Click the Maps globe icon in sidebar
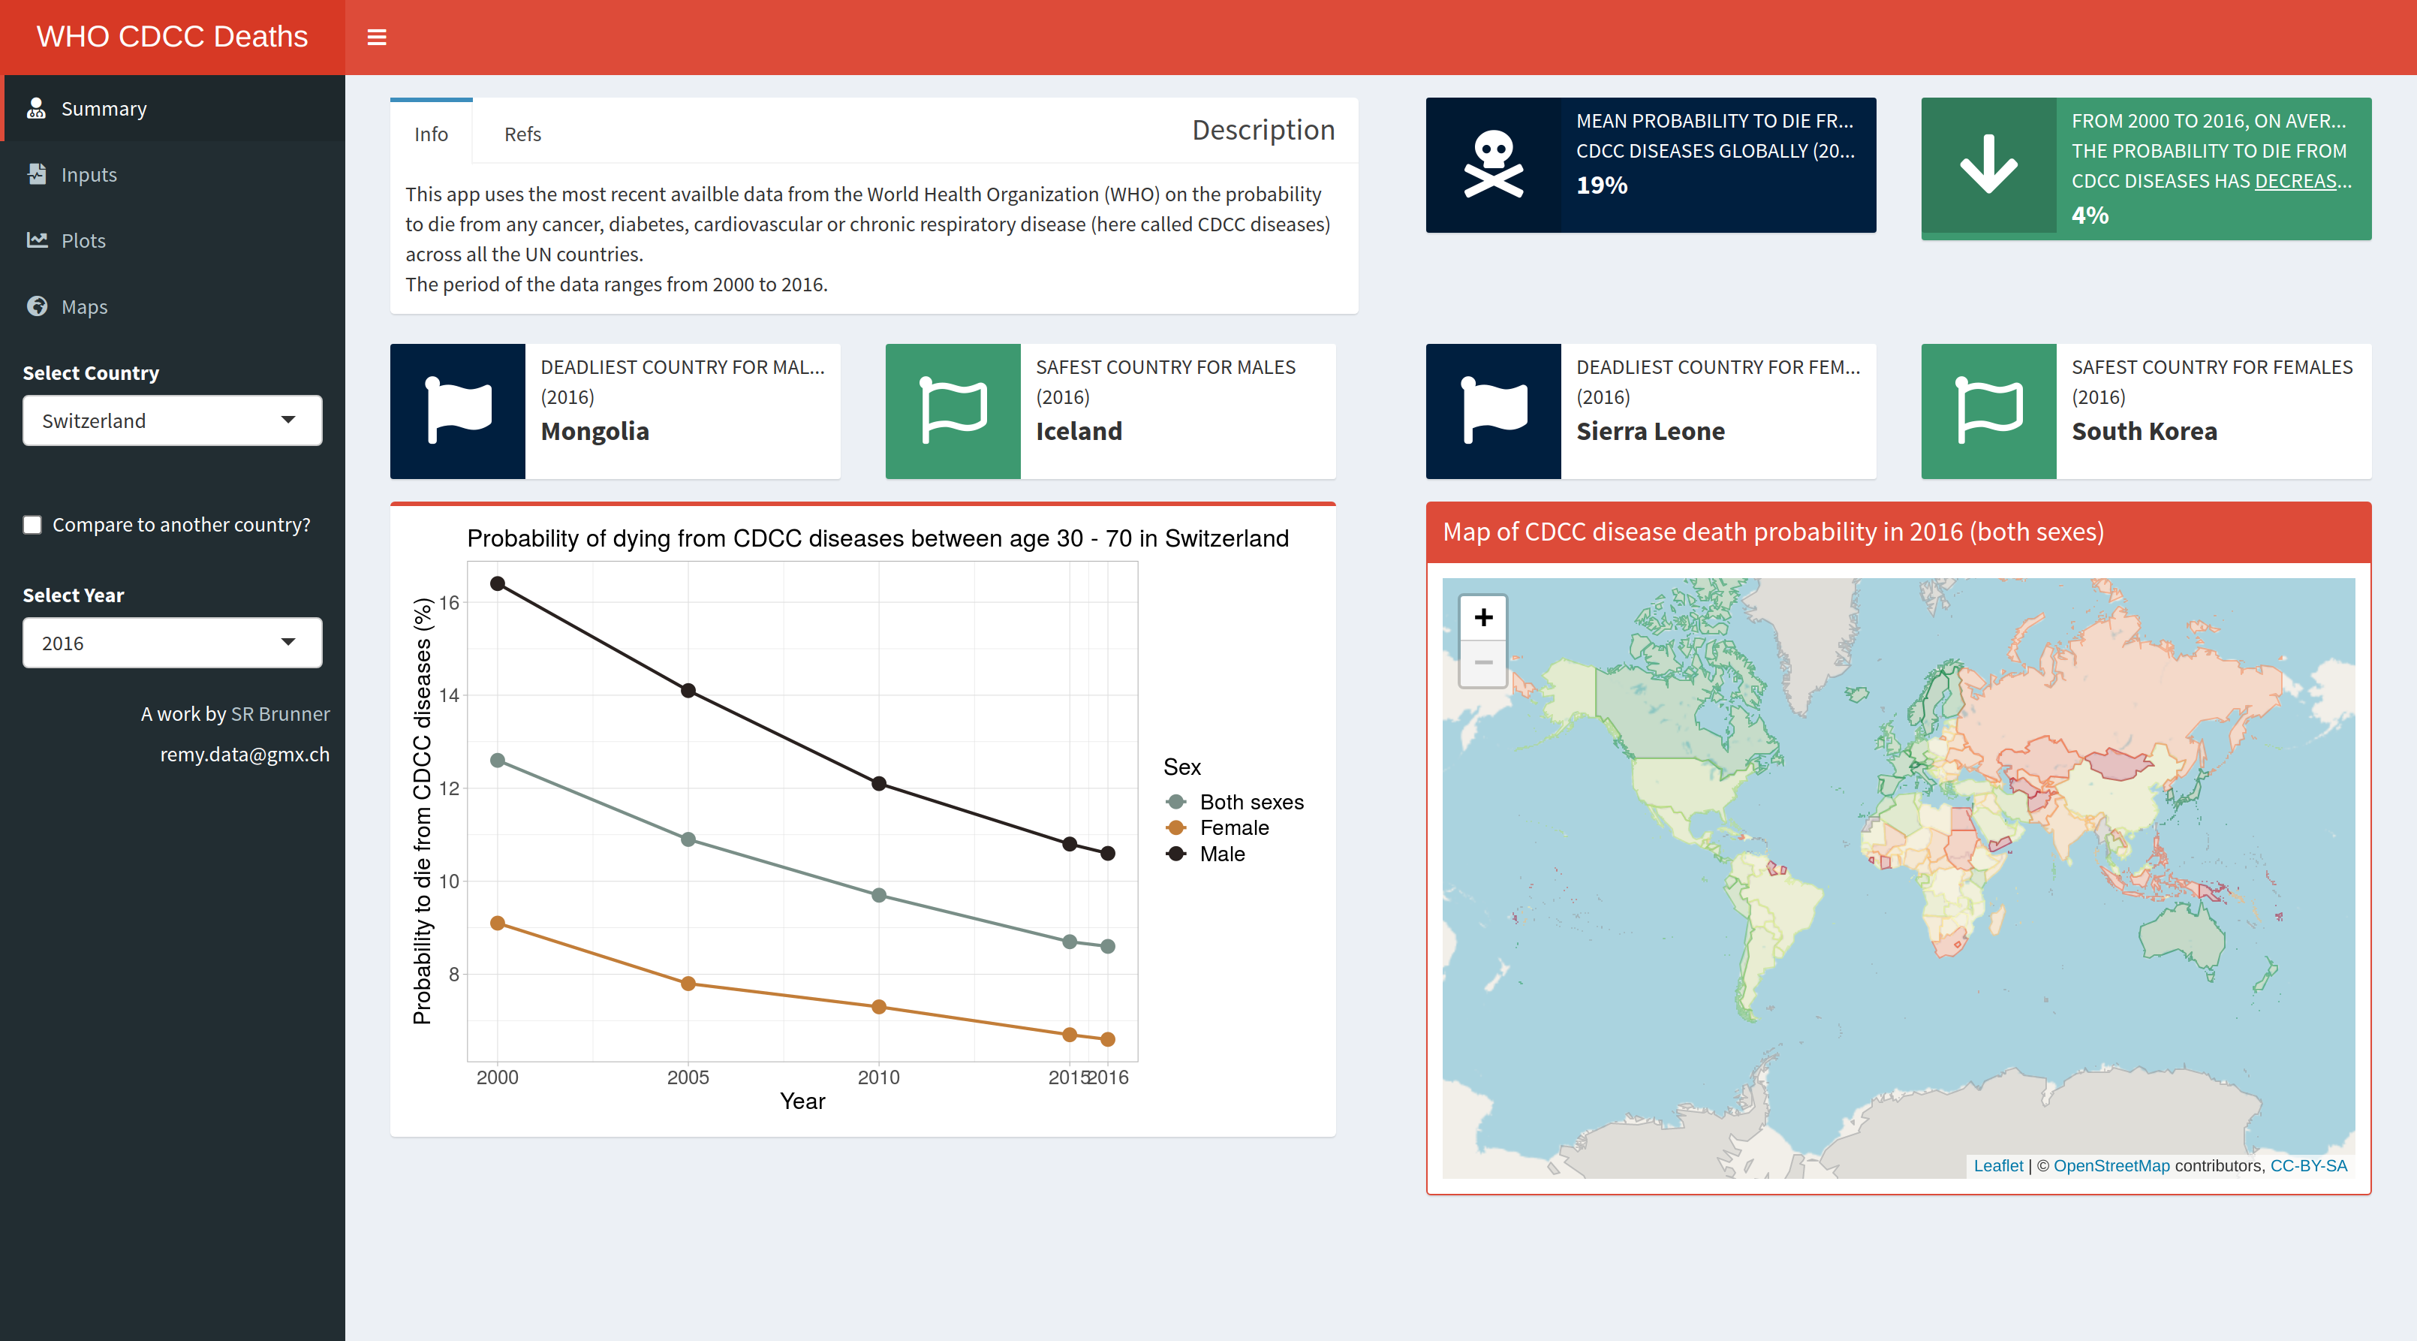2417x1341 pixels. point(37,306)
